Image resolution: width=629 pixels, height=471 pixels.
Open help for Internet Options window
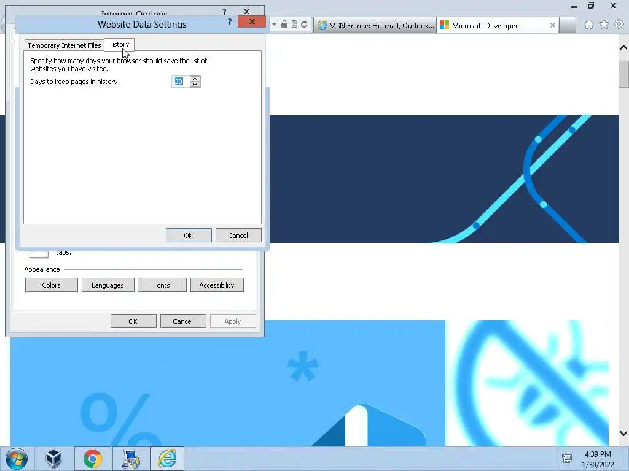point(224,12)
